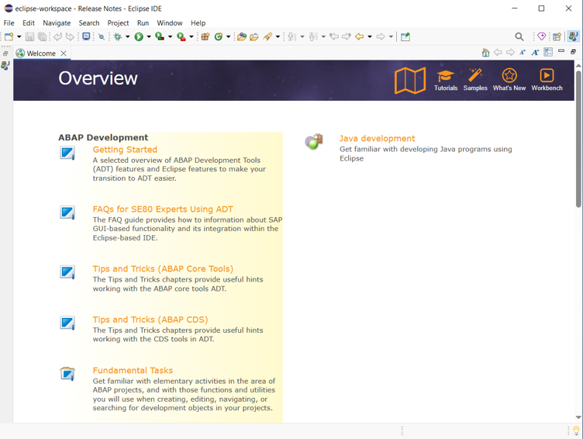Open the Java development link
The height and width of the screenshot is (439, 583).
(x=377, y=138)
